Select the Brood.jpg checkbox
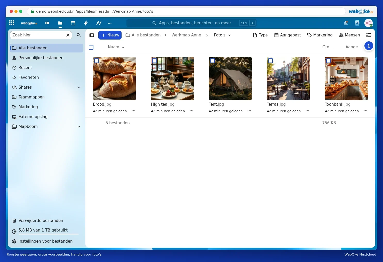Viewport: 383px width, 262px height. [x=97, y=61]
